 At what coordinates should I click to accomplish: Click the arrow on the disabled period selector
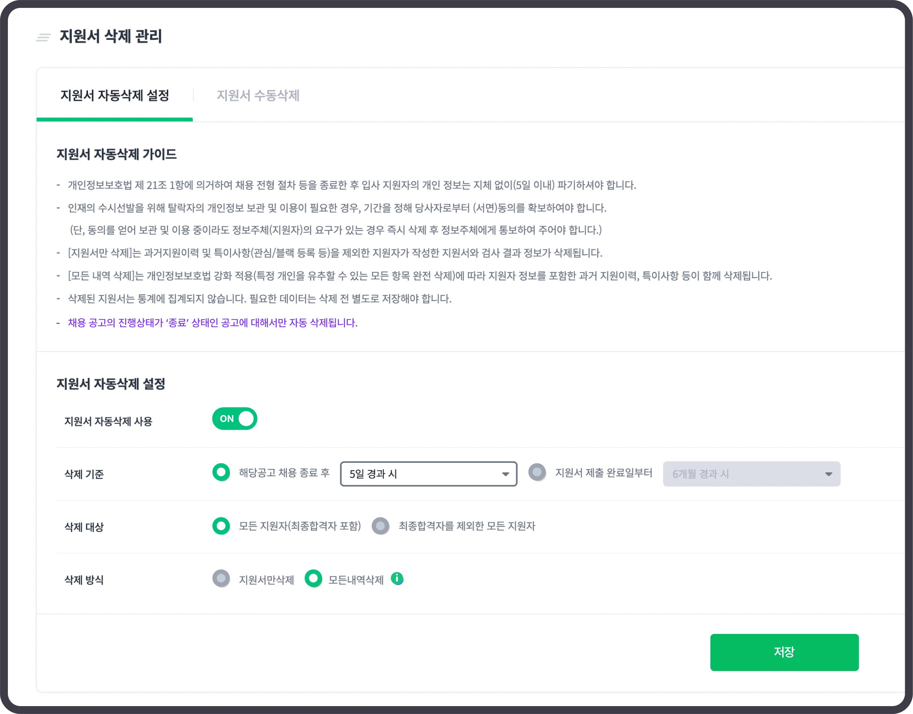tap(829, 474)
